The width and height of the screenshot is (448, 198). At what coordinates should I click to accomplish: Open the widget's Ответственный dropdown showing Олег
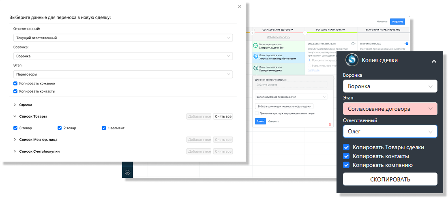pos(390,131)
